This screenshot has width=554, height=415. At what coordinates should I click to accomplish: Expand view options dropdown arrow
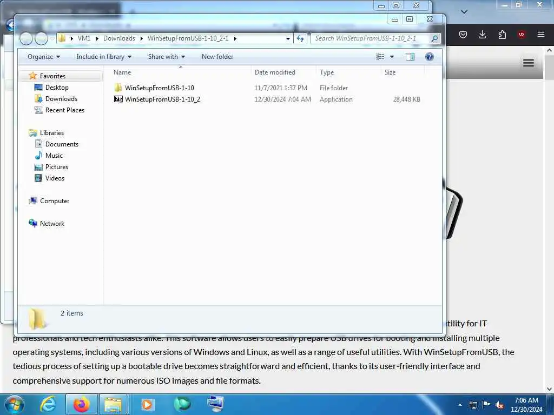[x=392, y=57]
